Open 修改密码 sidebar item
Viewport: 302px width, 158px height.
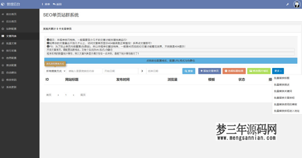click(20, 80)
